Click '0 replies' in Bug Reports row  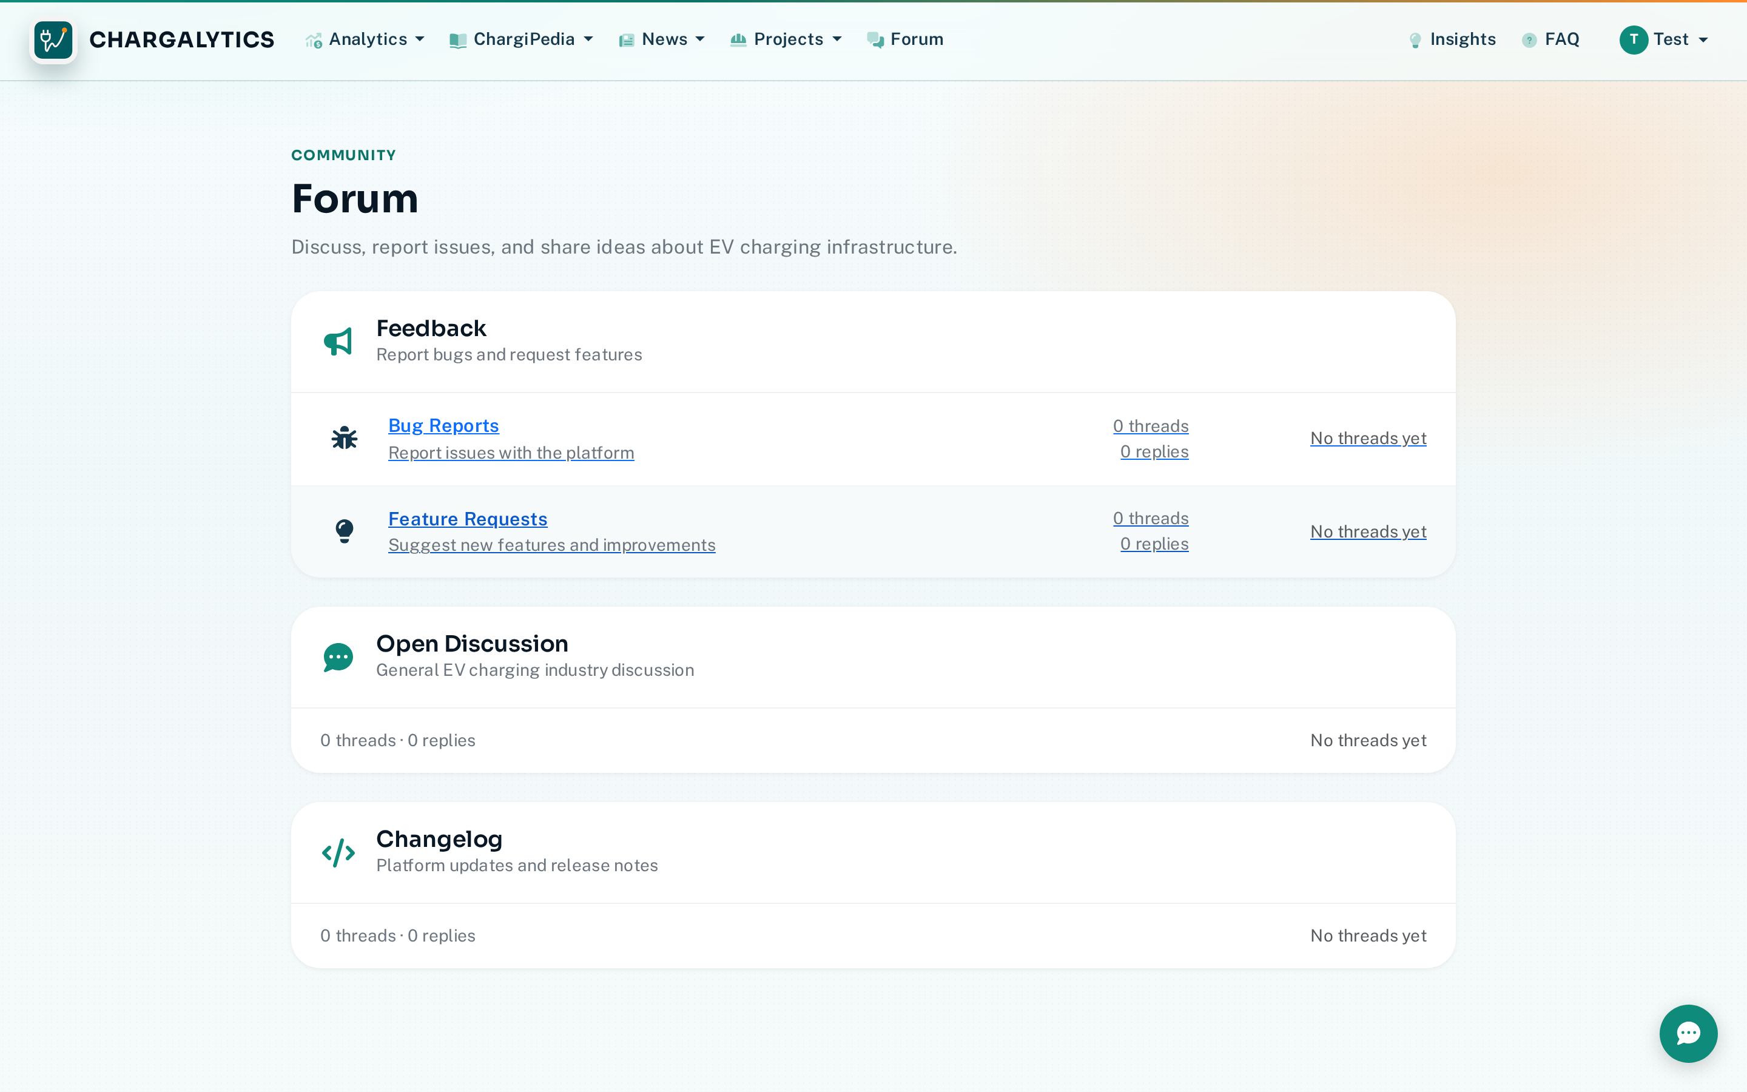(1154, 451)
